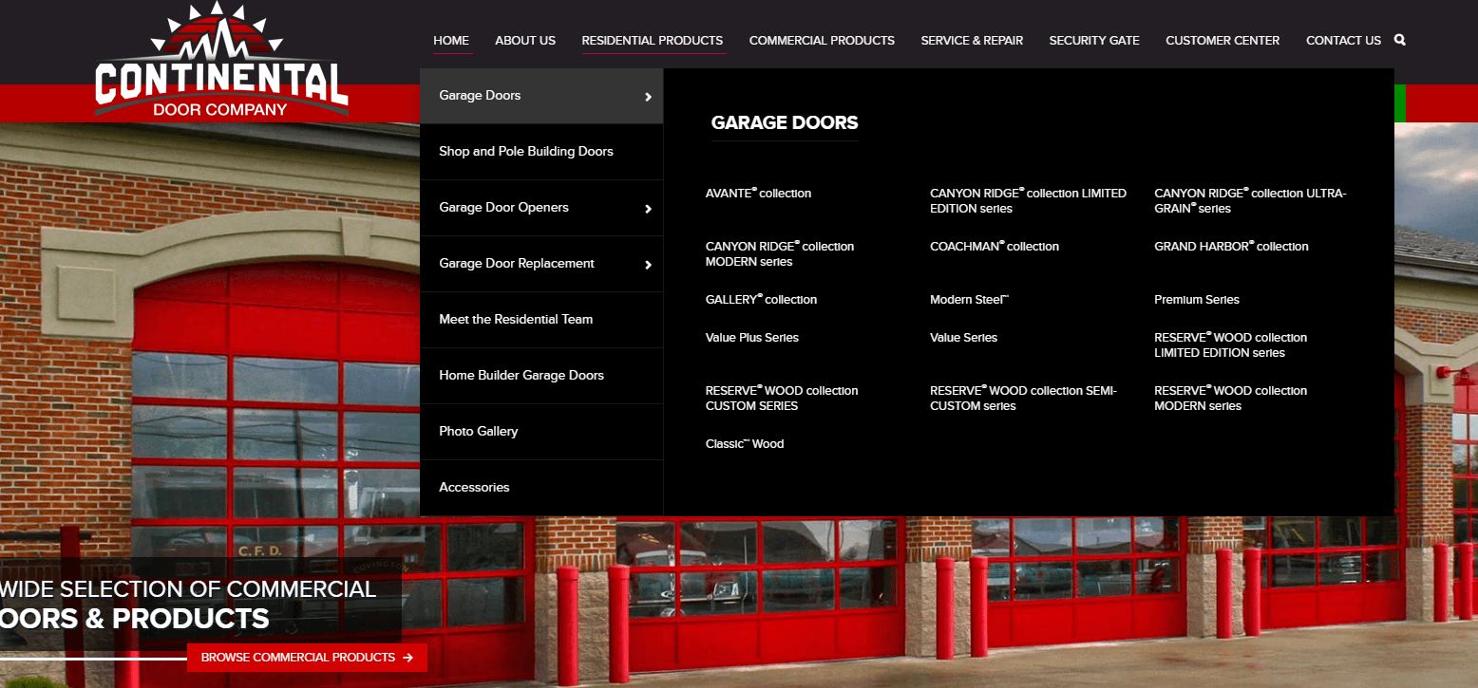
Task: Select the Garage Door Openers entry
Action: pos(541,208)
